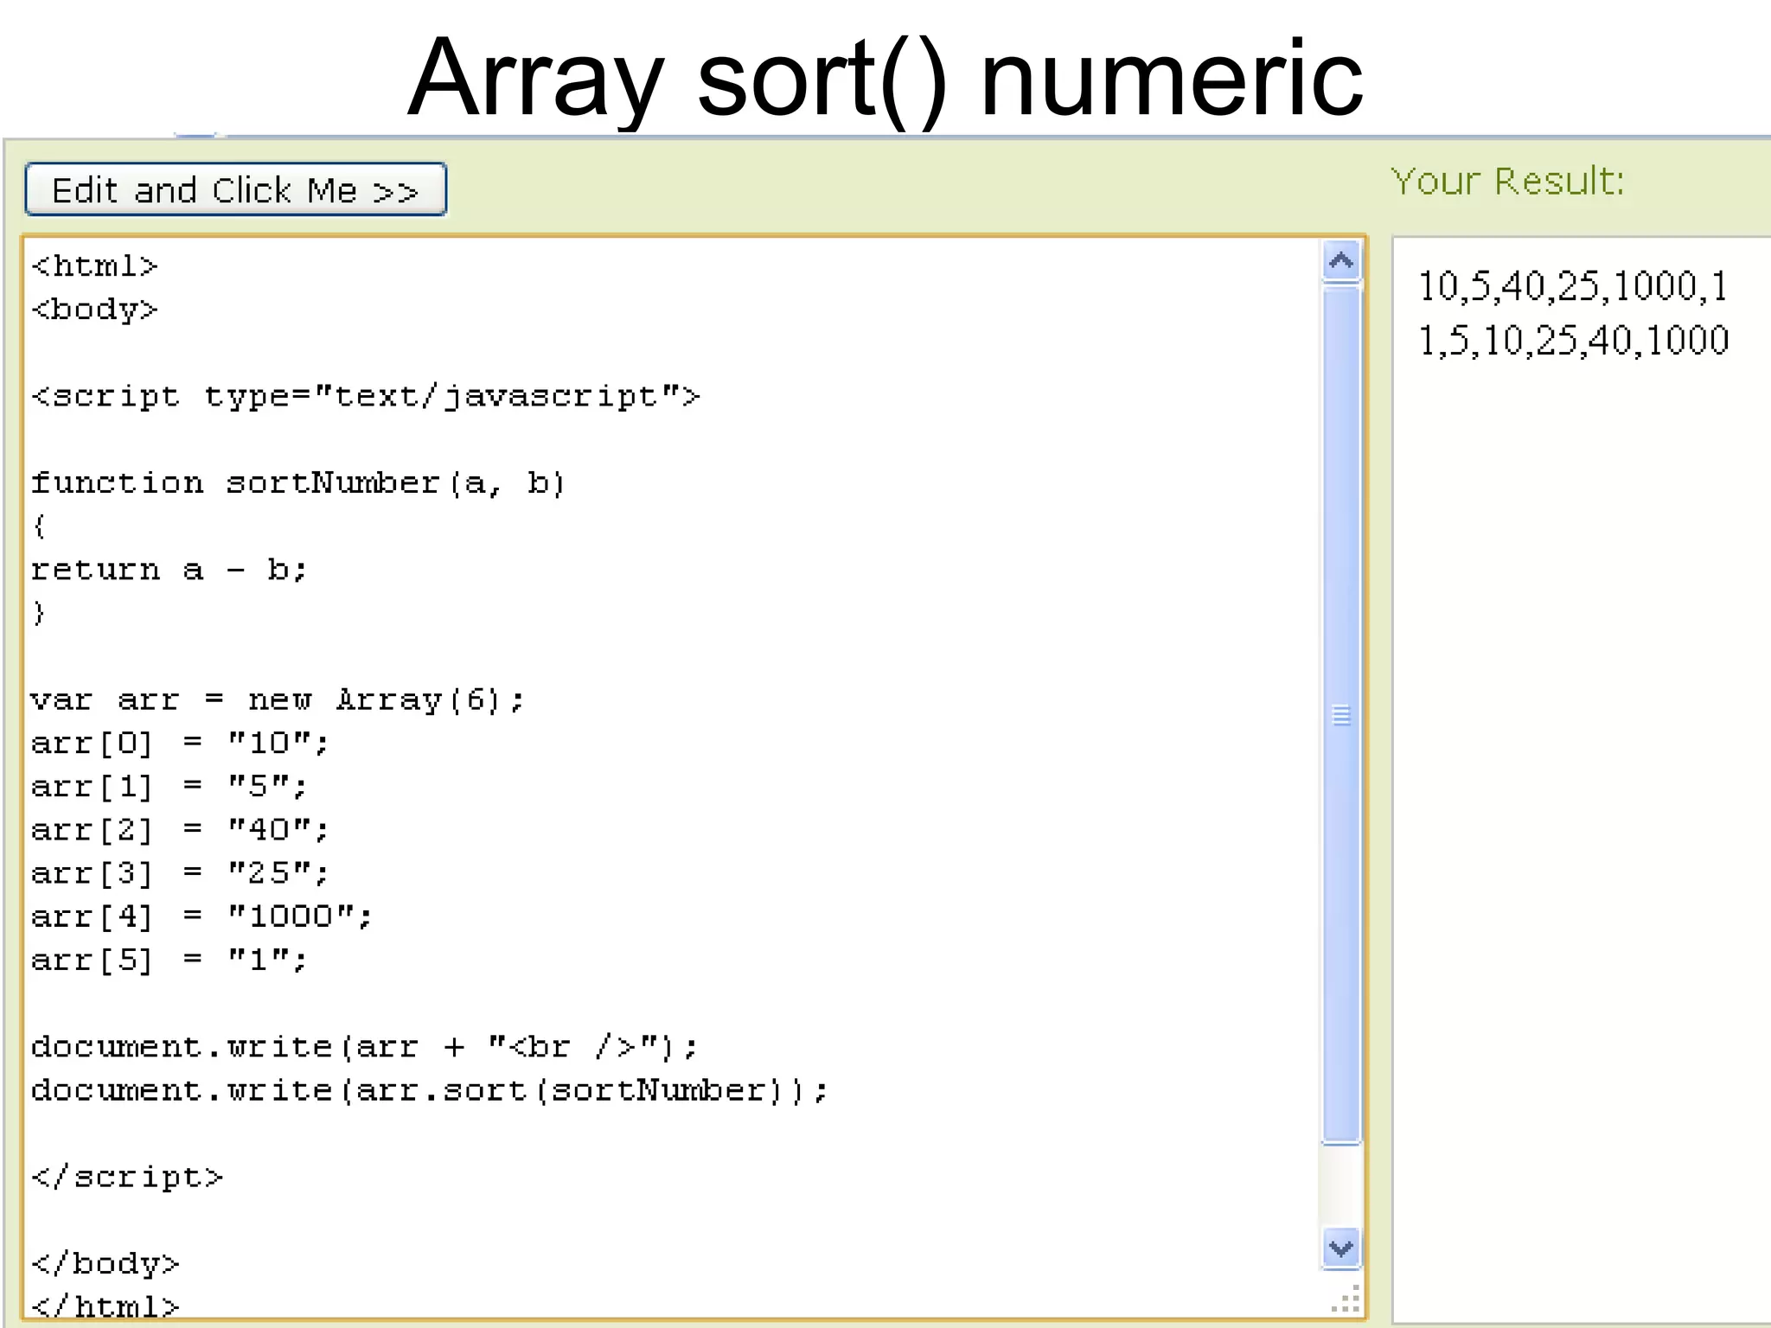Click the '<html>' opening tag line
Screen dimensions: 1771x1328
[94, 265]
